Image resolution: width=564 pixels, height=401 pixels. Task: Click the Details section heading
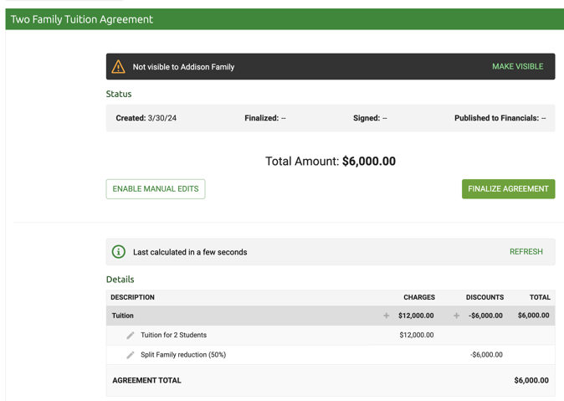pos(120,280)
